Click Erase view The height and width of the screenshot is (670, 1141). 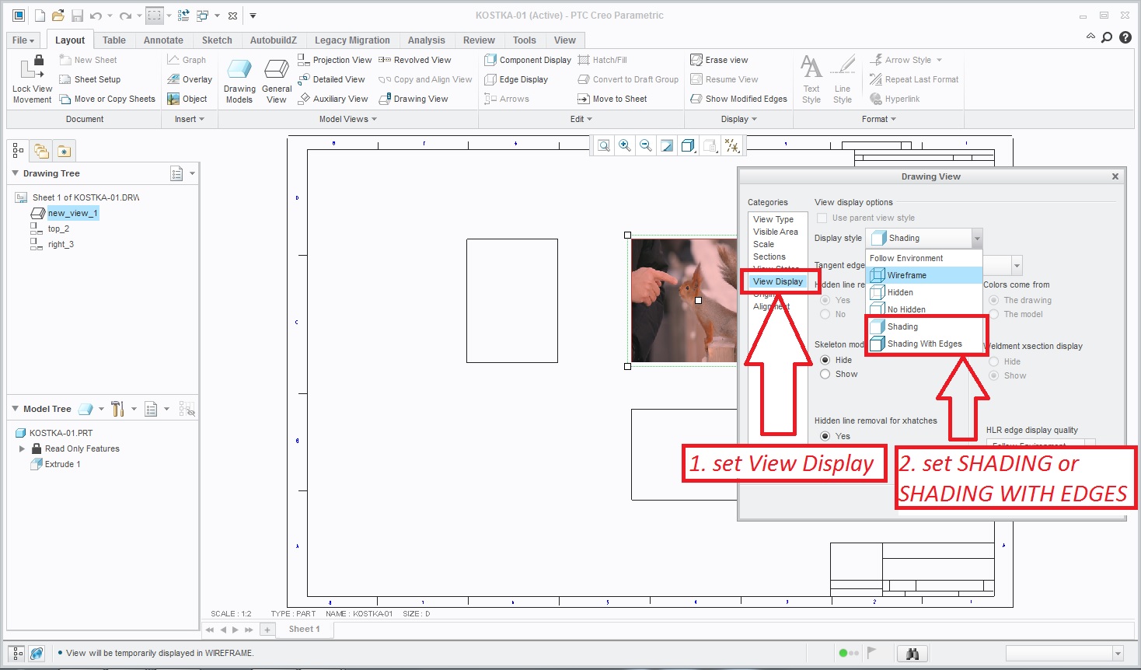(x=719, y=60)
